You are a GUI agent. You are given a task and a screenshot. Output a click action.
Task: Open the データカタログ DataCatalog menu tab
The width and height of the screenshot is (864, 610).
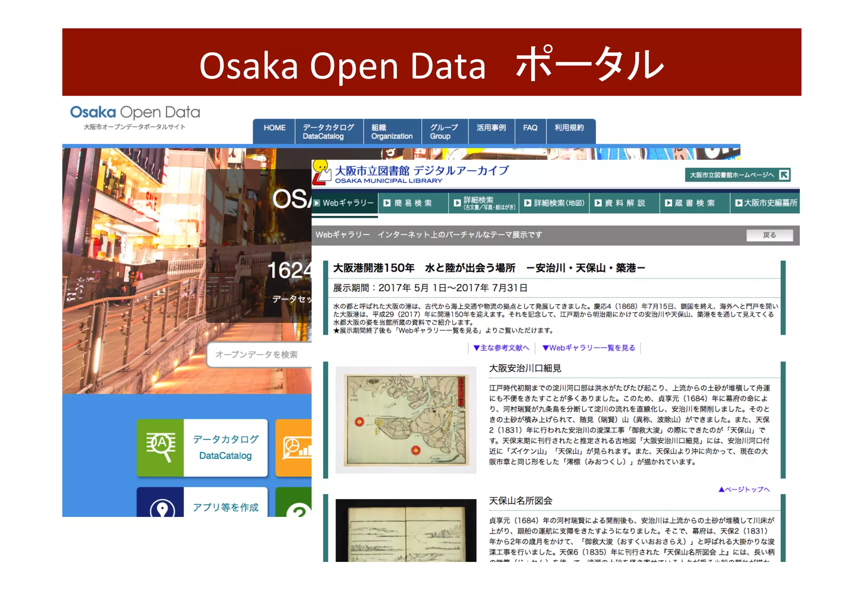click(329, 131)
